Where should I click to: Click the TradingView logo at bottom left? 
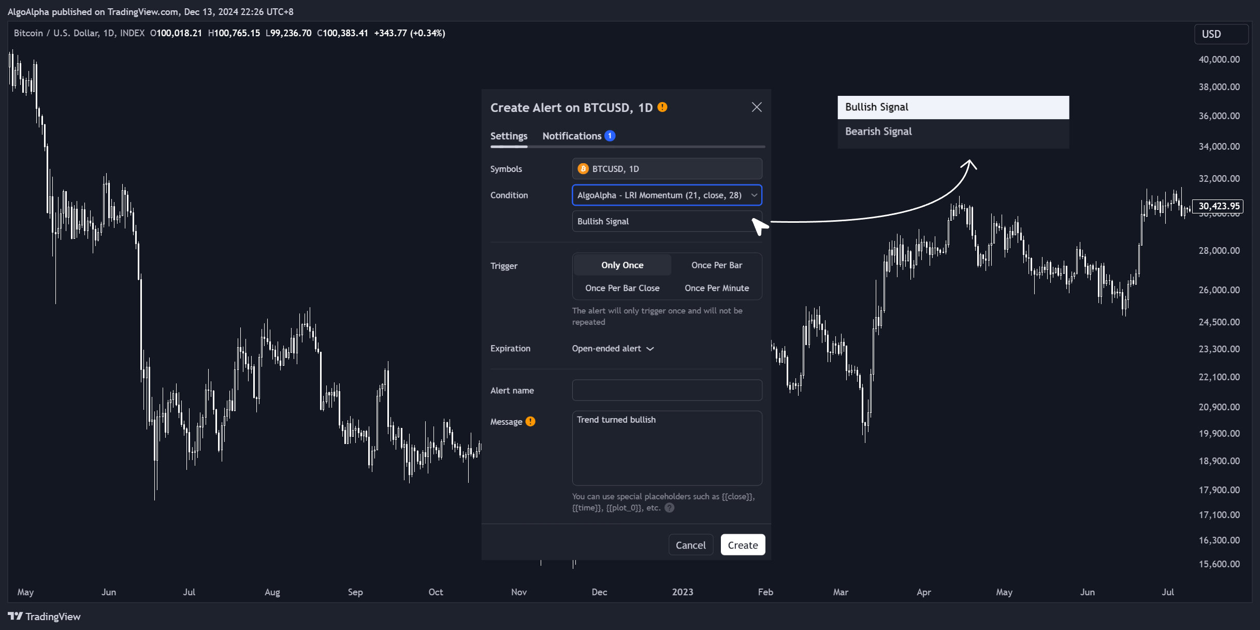click(44, 616)
